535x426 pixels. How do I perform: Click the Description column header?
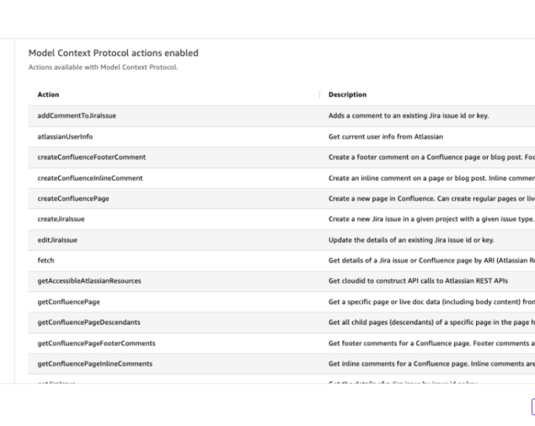pyautogui.click(x=347, y=94)
